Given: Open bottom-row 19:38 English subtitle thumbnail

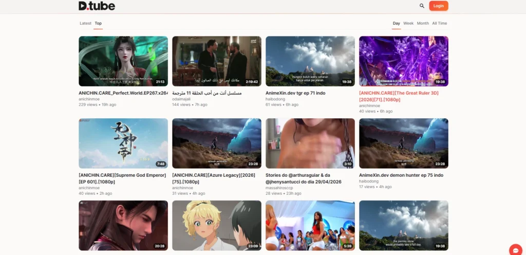Looking at the screenshot, I should pos(404,226).
